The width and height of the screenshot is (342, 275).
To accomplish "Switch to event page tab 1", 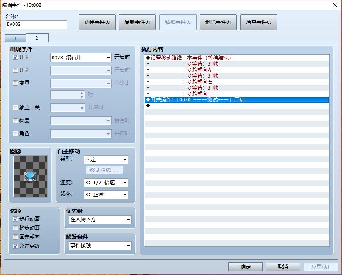I will click(x=15, y=38).
